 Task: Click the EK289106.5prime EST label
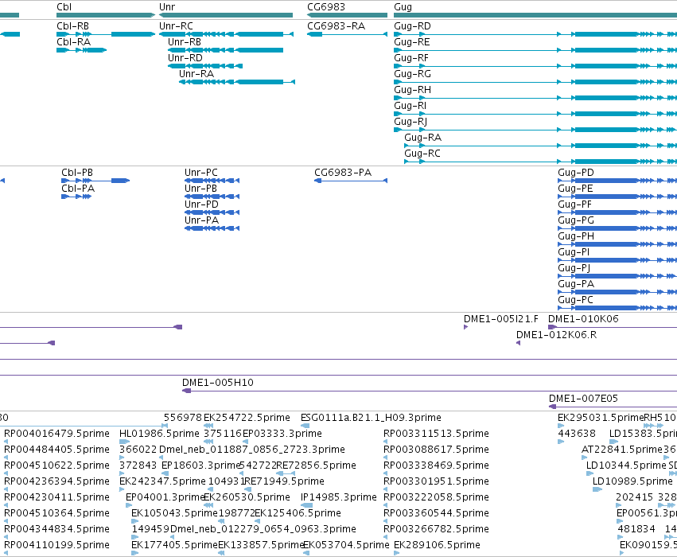tap(437, 546)
